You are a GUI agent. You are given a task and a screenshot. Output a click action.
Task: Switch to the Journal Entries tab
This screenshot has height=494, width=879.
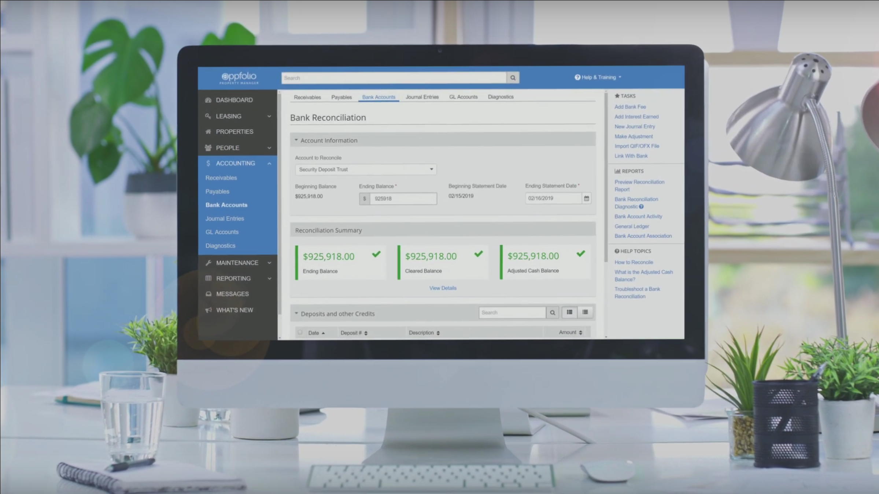pyautogui.click(x=422, y=97)
